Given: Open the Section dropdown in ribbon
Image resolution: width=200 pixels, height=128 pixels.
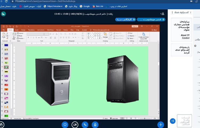Looking at the screenshot, I should 21,38.
